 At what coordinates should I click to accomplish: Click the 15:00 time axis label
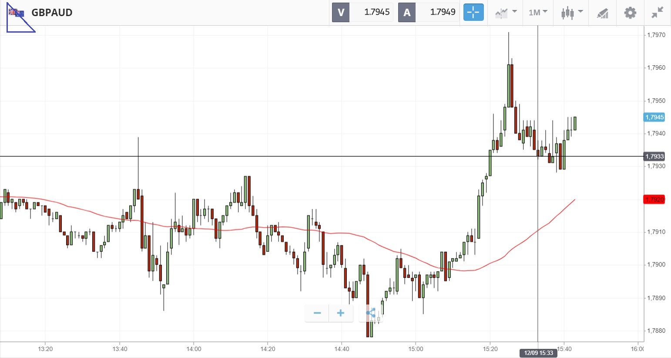click(416, 349)
